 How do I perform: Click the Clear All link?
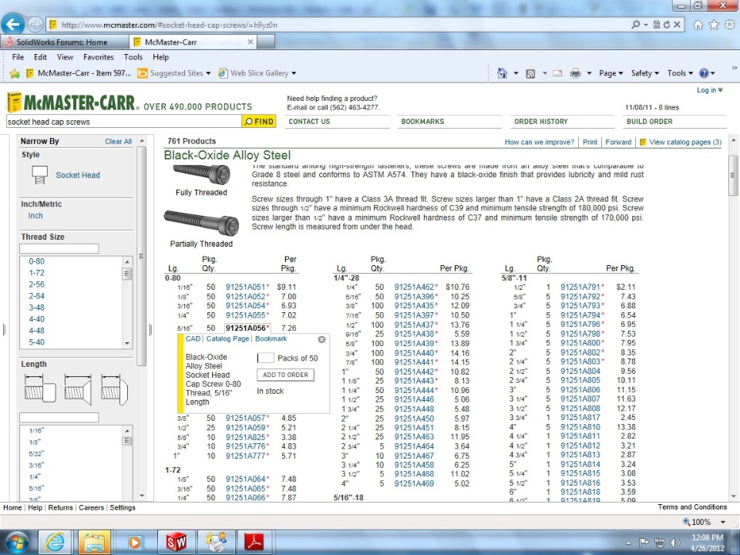(118, 142)
